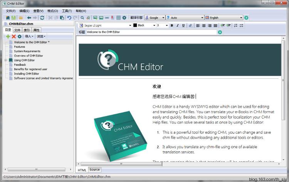
Task: Toggle italic formatting
Action: click(x=178, y=25)
